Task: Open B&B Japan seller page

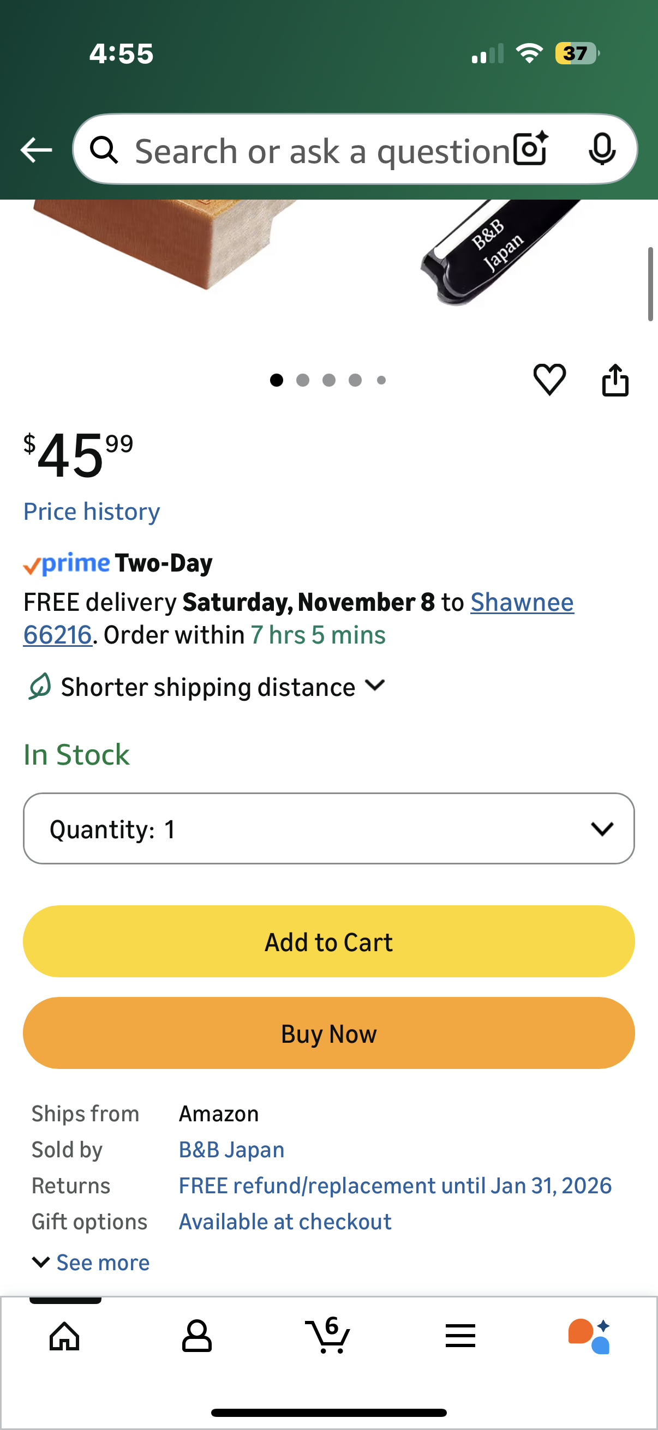Action: click(x=231, y=1150)
